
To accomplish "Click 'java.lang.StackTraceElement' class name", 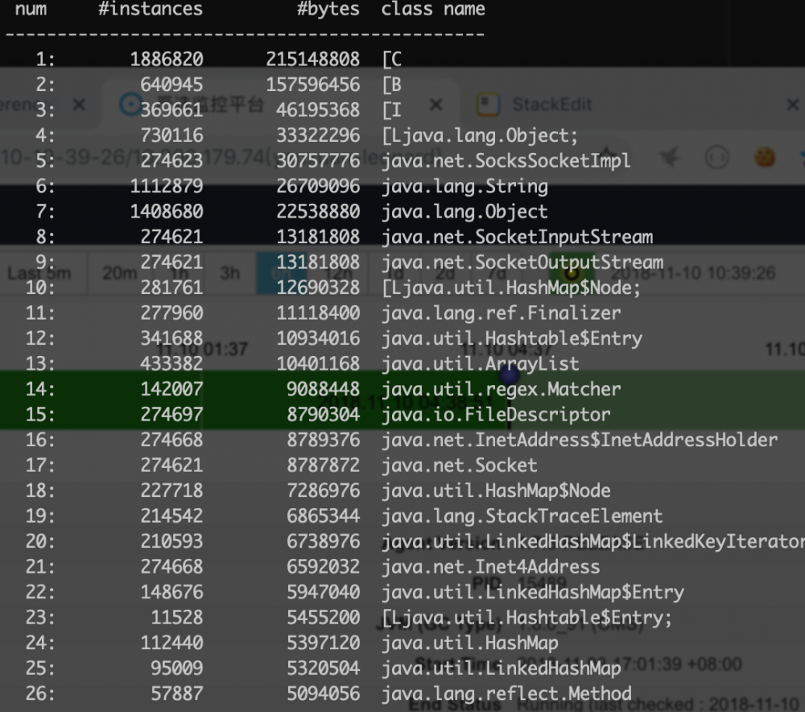I will pos(522,516).
